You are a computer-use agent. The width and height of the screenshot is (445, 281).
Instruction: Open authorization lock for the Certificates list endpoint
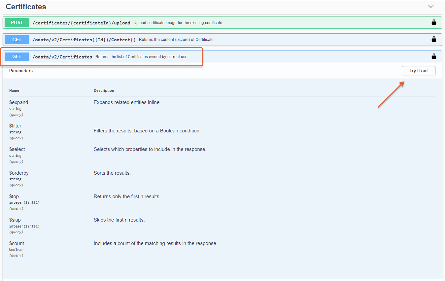tap(434, 56)
